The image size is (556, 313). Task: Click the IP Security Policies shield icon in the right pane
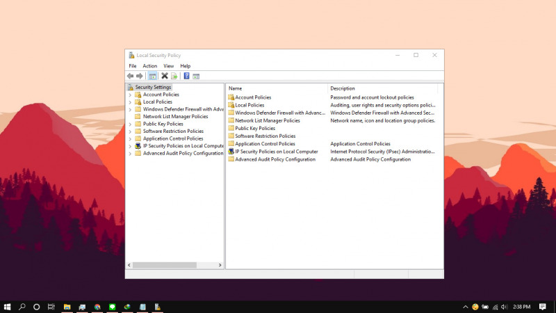click(231, 152)
